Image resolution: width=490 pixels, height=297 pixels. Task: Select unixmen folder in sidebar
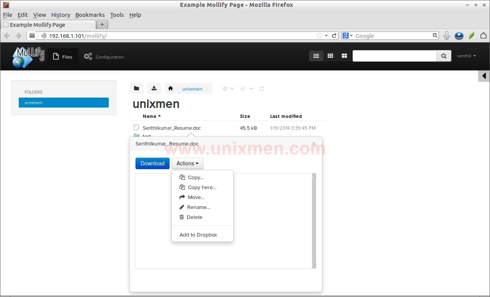click(x=64, y=103)
